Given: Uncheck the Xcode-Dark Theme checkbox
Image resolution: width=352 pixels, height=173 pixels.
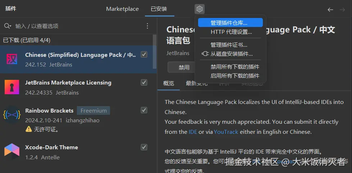Looking at the screenshot, I should coord(144,147).
